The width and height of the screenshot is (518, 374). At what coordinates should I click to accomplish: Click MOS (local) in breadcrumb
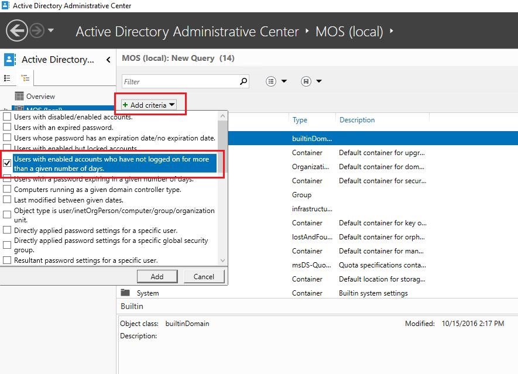tap(349, 32)
